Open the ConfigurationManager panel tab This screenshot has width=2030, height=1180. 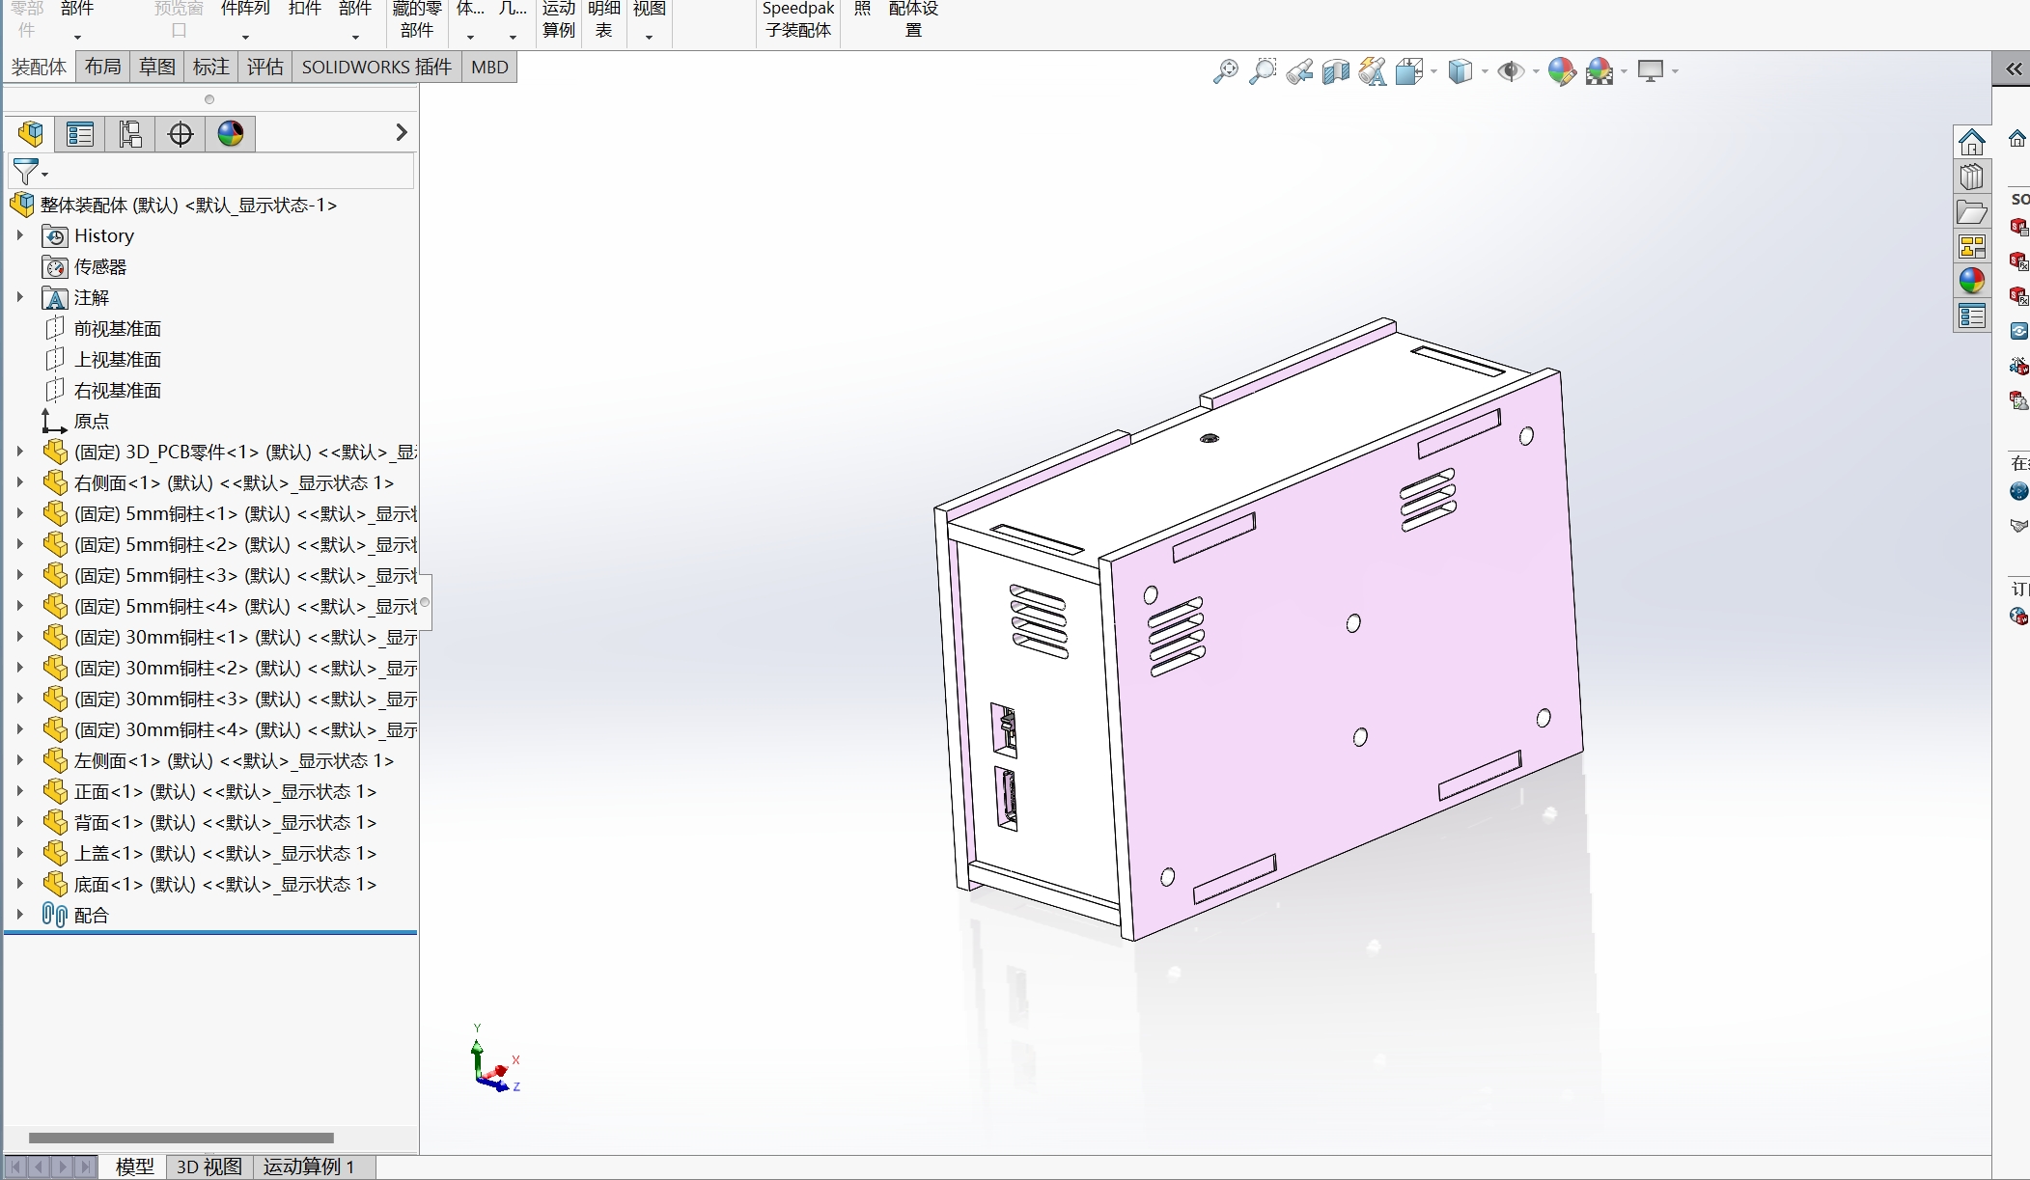[130, 134]
